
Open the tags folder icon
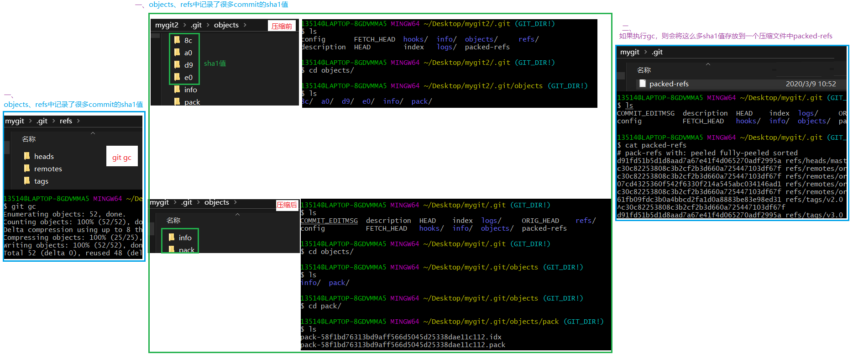pos(27,181)
